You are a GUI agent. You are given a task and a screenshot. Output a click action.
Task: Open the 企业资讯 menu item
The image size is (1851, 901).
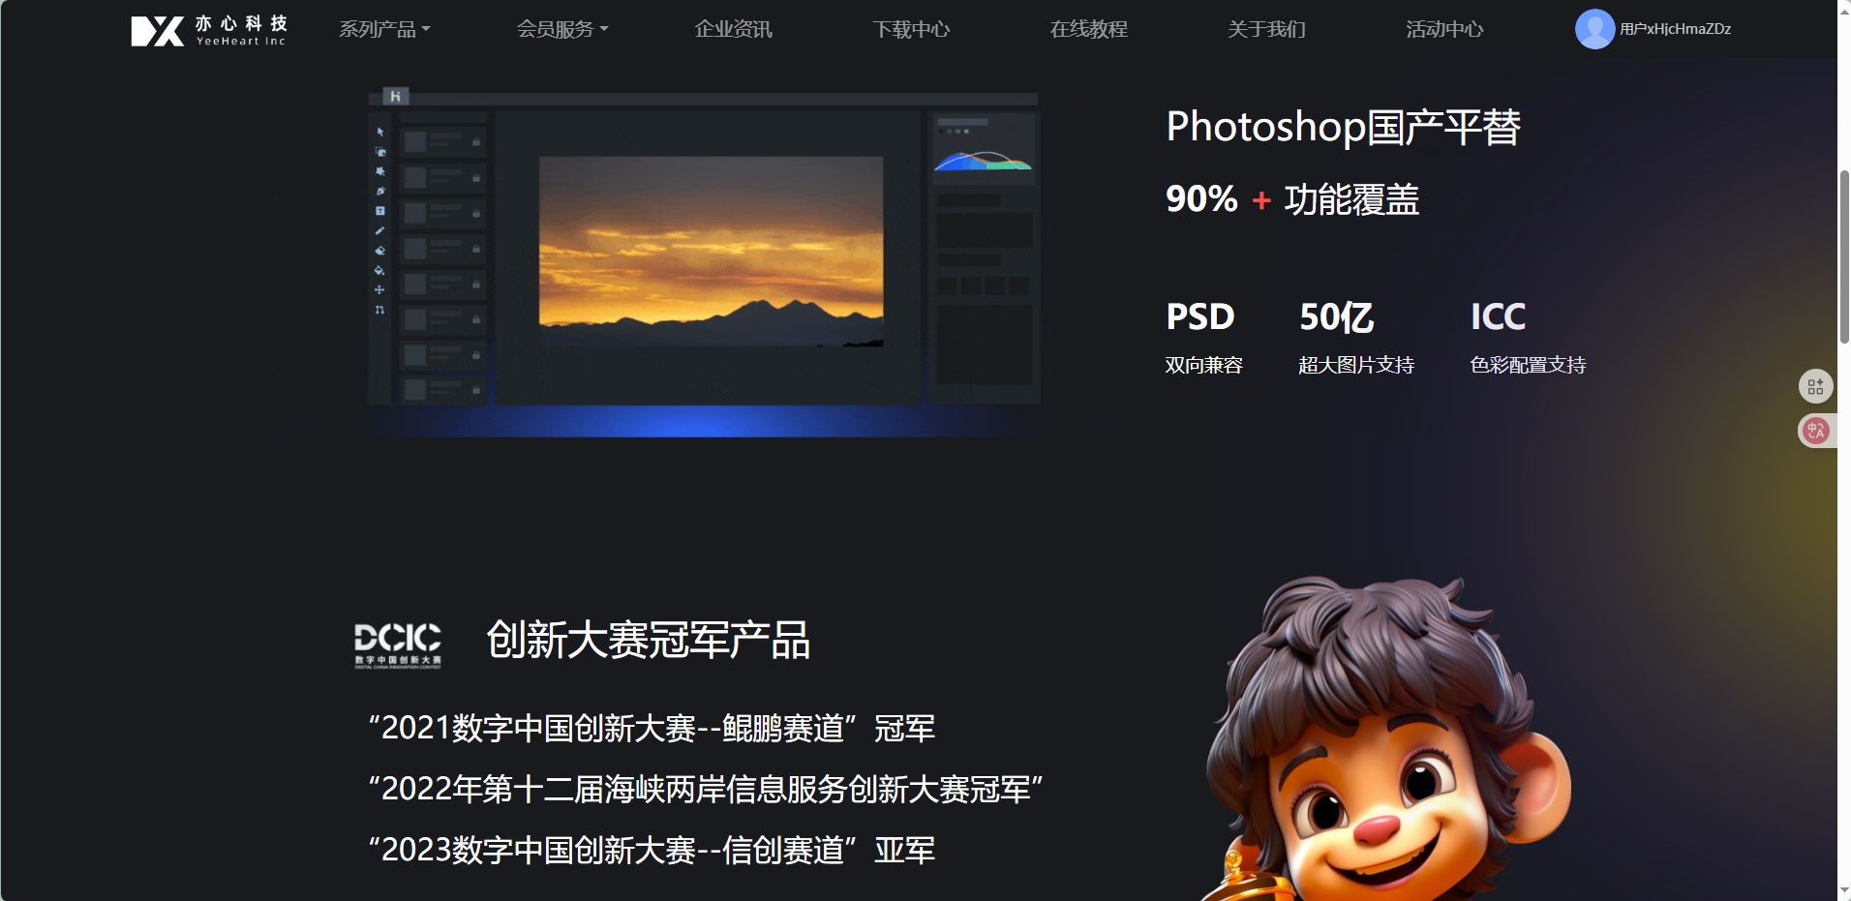[x=733, y=29]
